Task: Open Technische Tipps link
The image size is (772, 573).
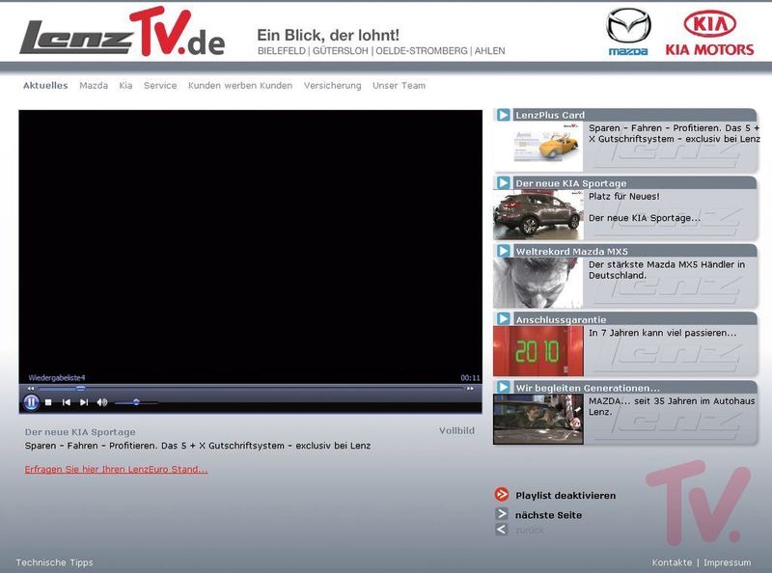Action: (x=54, y=562)
